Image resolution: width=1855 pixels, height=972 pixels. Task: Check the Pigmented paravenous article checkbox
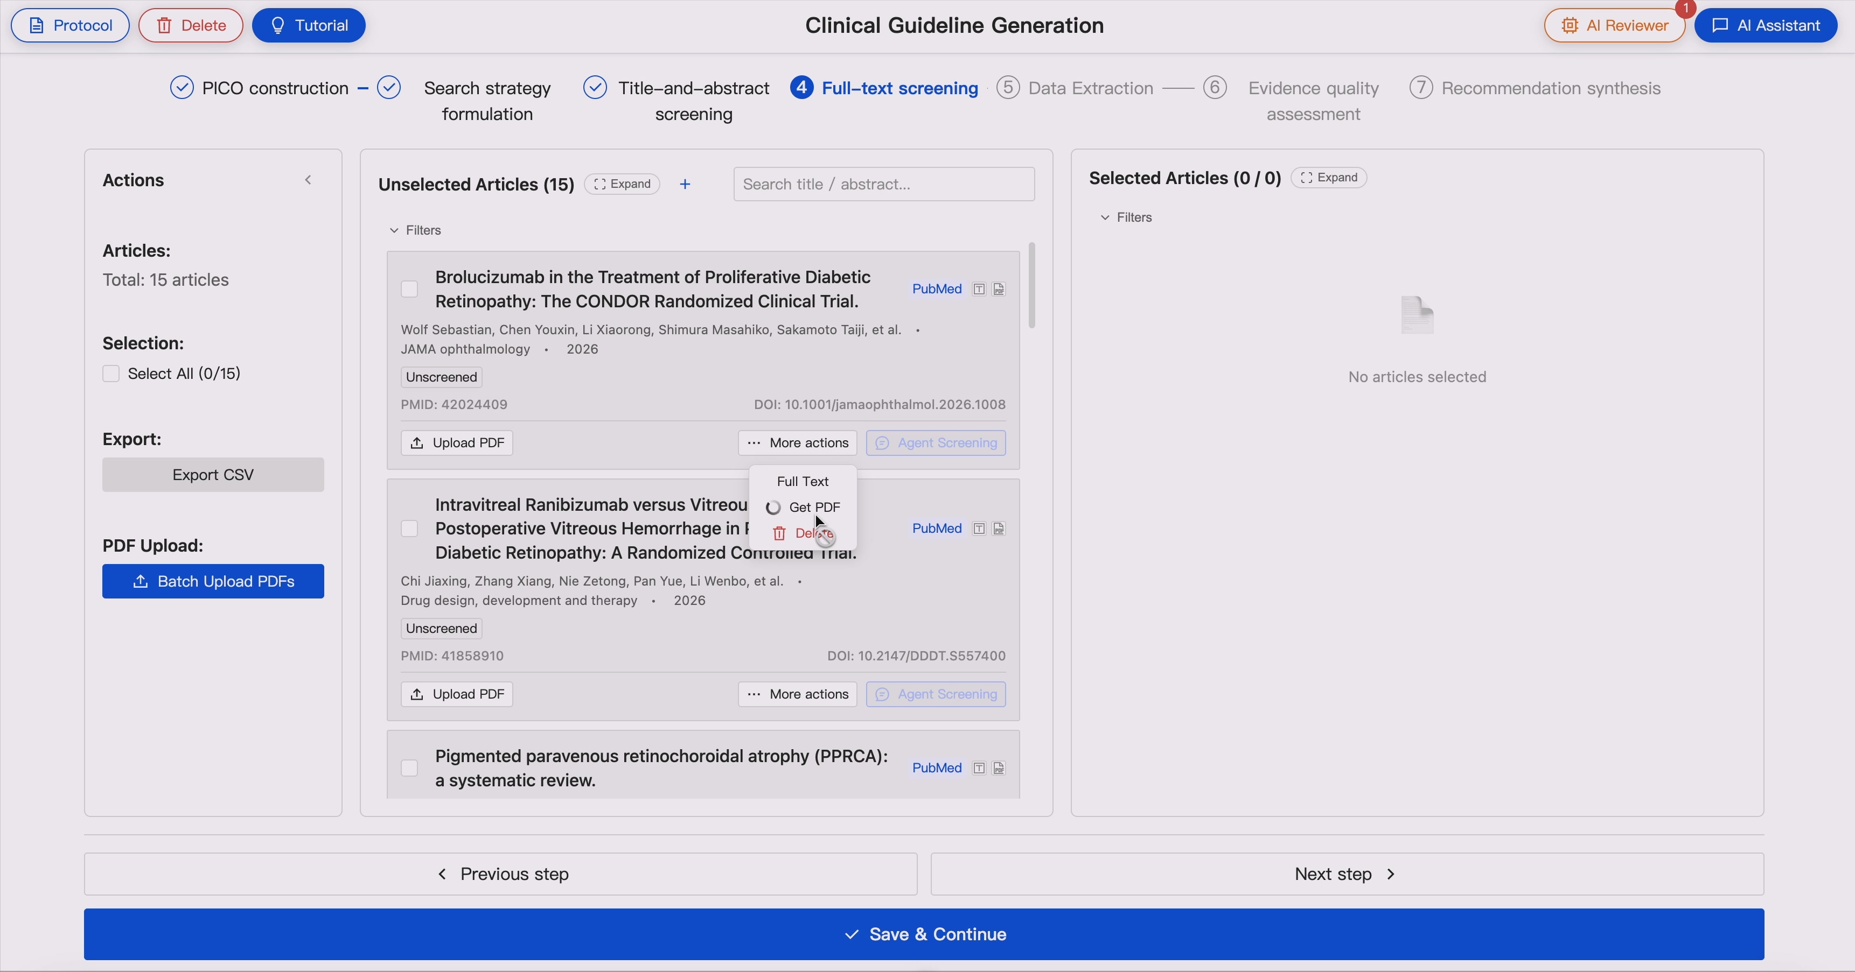tap(409, 769)
